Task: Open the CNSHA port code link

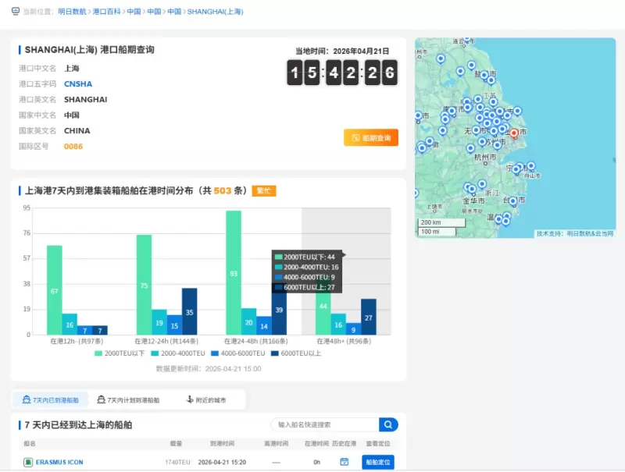Action: (x=77, y=83)
